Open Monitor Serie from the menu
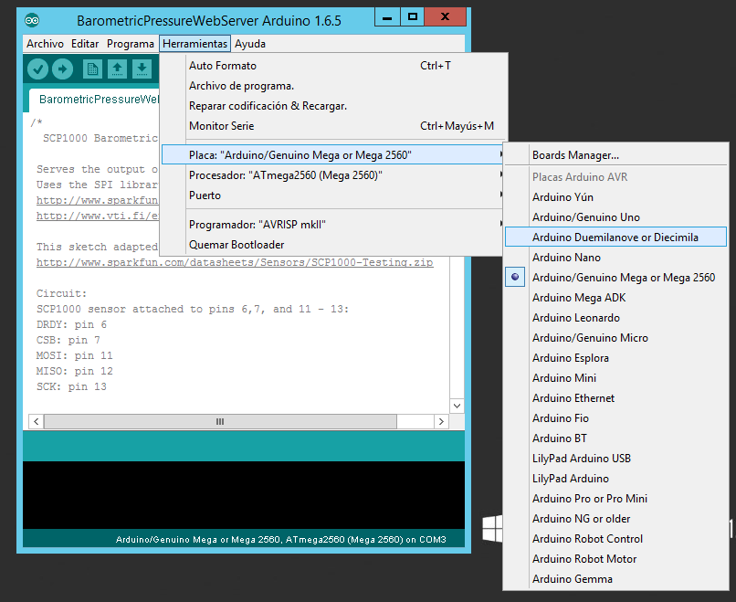736x602 pixels. 331,126
